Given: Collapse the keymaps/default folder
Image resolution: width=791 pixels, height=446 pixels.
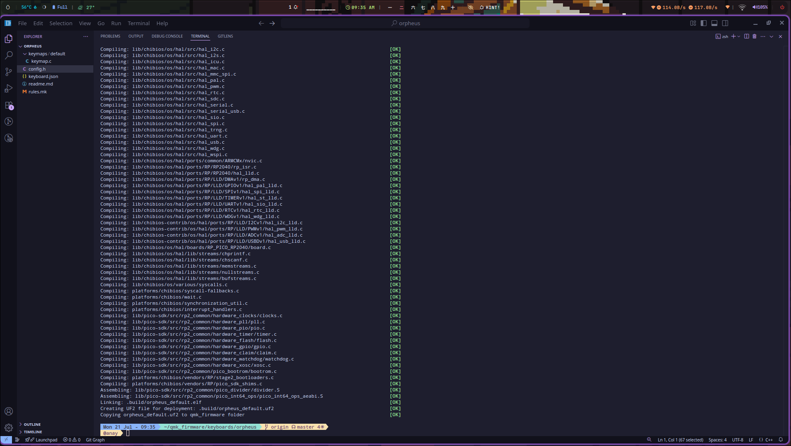Looking at the screenshot, I should coord(25,54).
